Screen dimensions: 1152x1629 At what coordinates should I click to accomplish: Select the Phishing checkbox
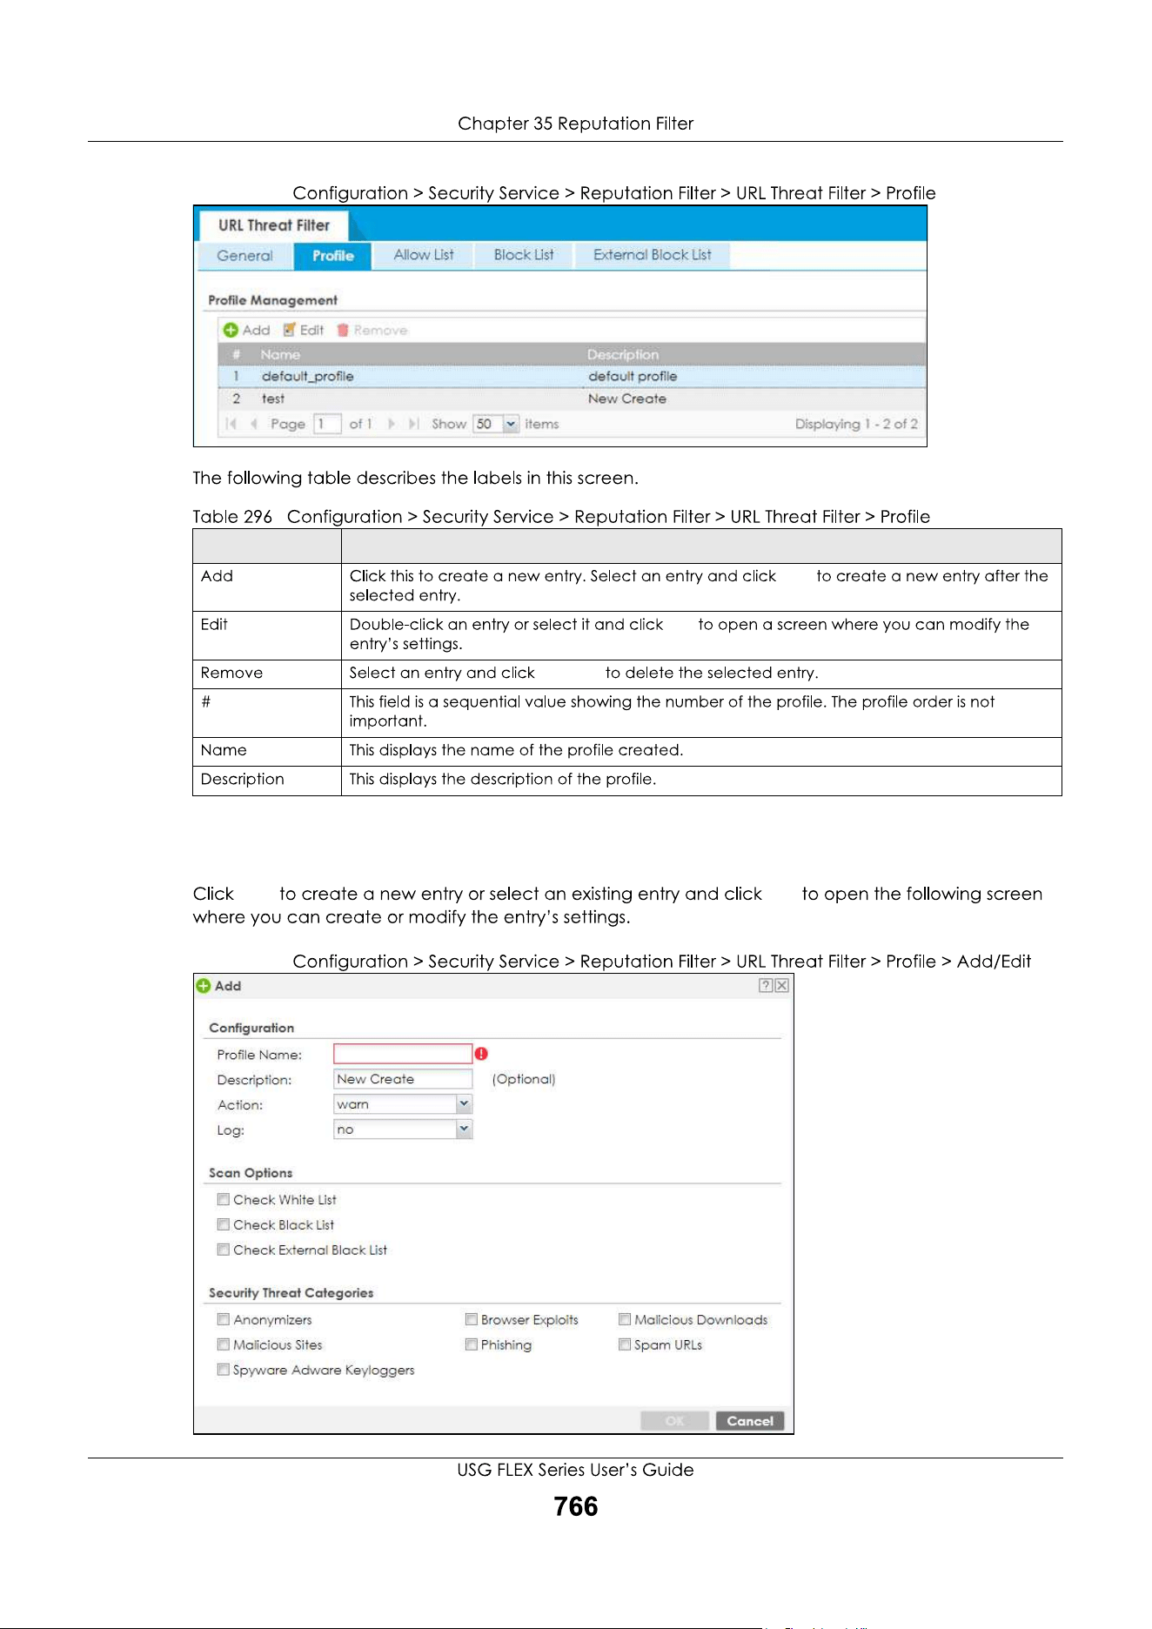472,1344
